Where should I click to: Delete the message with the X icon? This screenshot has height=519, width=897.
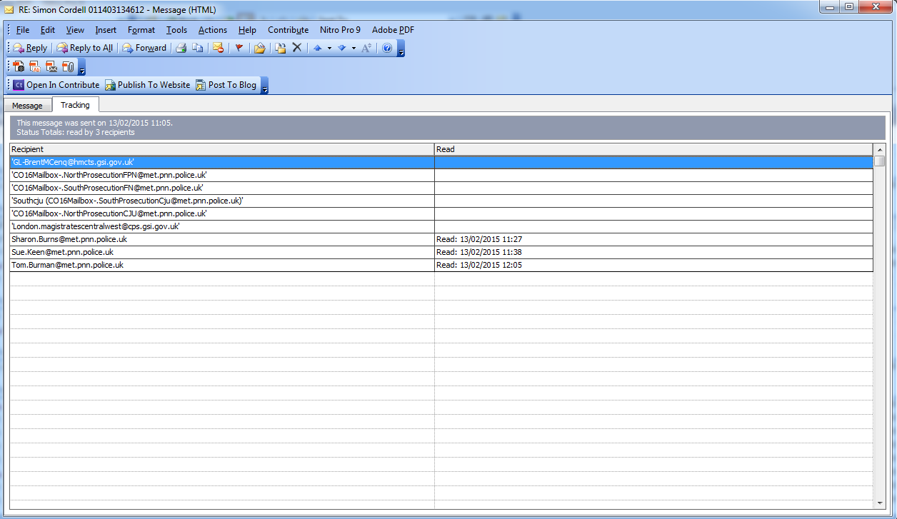(x=297, y=48)
